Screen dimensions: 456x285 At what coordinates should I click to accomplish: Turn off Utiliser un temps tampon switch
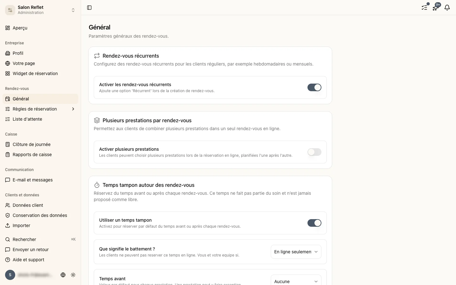point(314,223)
